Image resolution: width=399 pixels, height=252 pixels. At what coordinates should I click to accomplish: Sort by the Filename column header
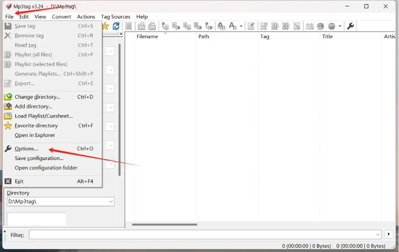click(x=166, y=37)
